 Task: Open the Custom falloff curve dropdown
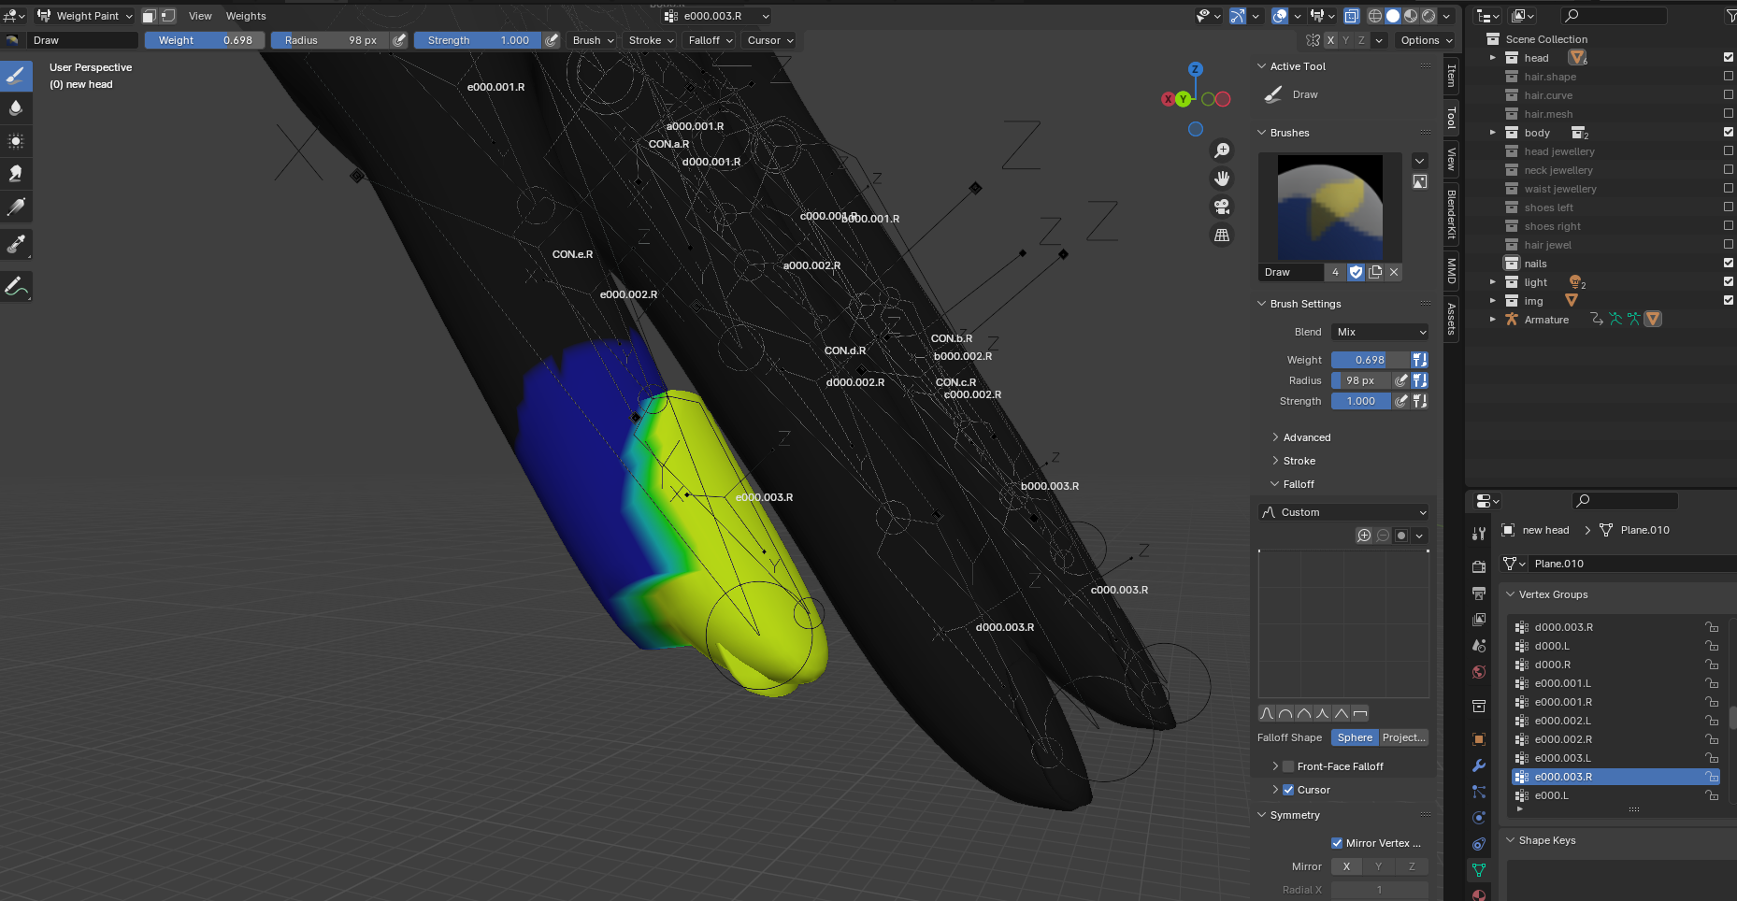1343,512
